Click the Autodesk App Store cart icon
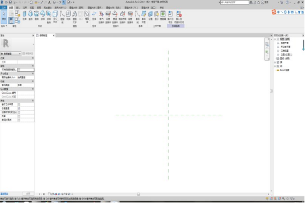 coord(282,2)
